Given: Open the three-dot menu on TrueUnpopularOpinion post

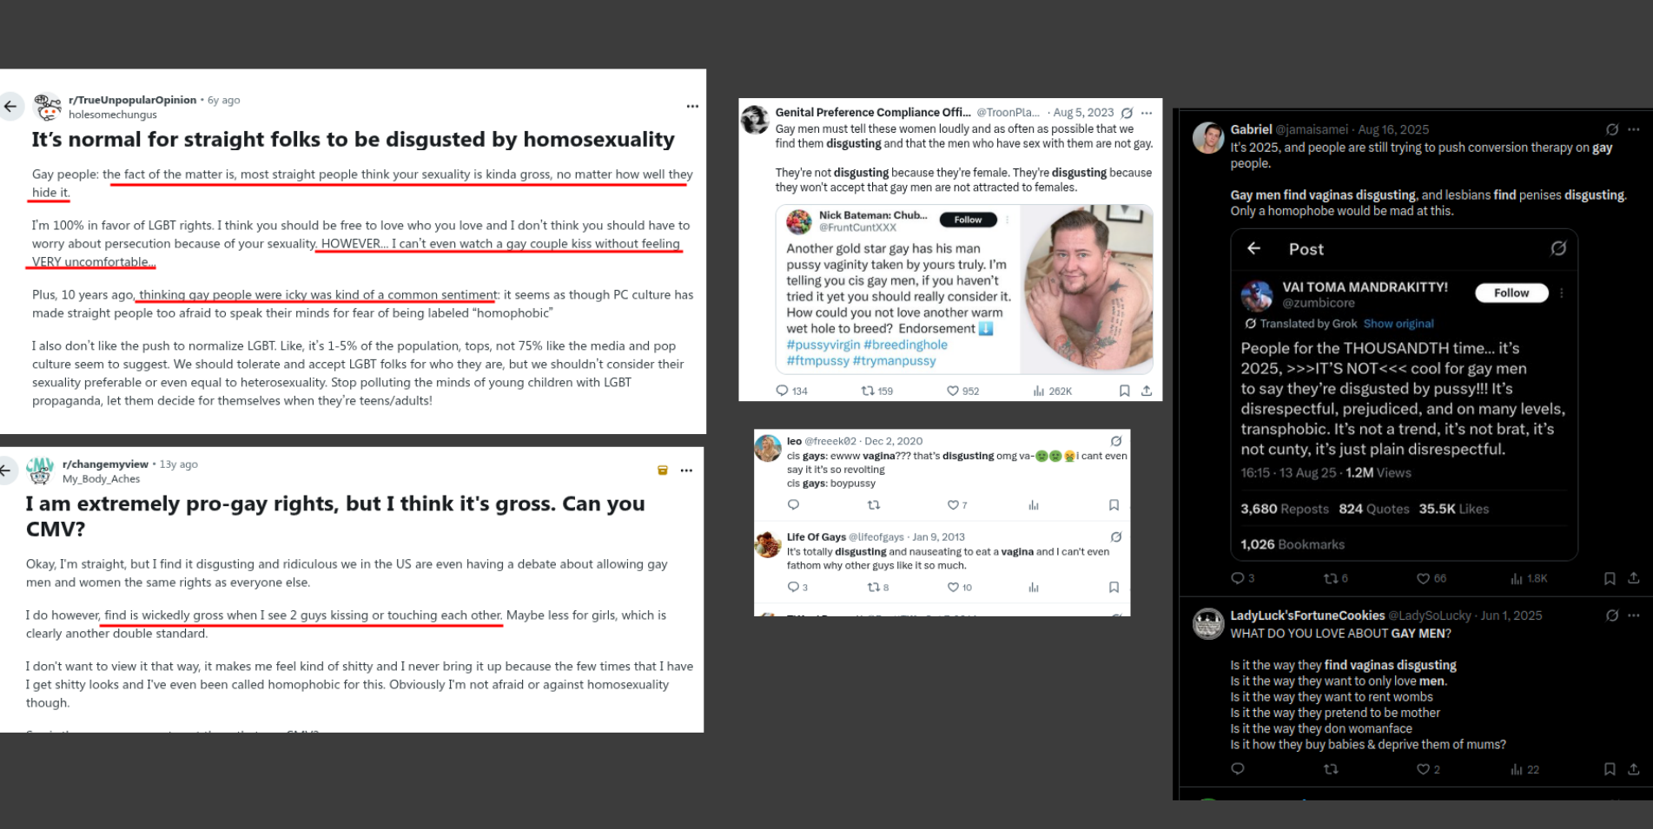Looking at the screenshot, I should 692,107.
